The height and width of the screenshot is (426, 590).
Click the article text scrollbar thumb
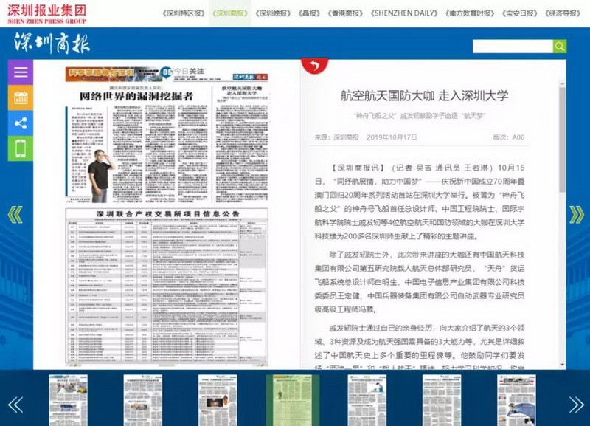pos(562,140)
